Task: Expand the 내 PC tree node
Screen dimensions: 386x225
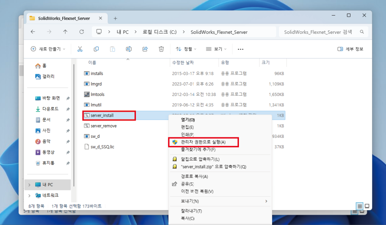Action: (x=29, y=185)
